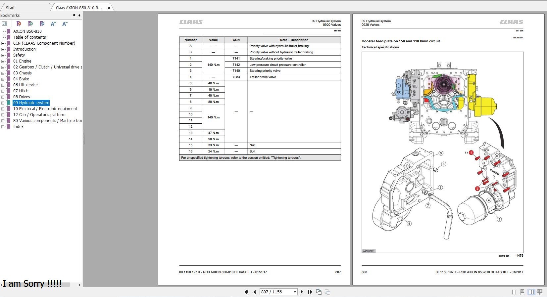Open the bookmark options list icon
Image resolution: width=547 pixels, height=297 pixels.
pos(5,24)
